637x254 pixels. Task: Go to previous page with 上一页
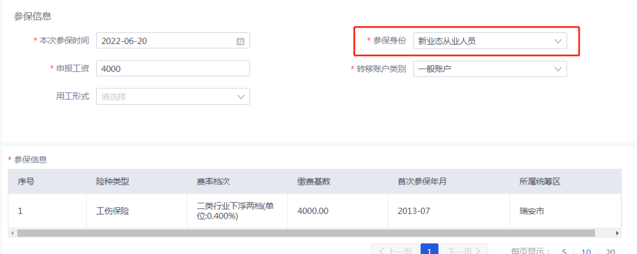395,250
